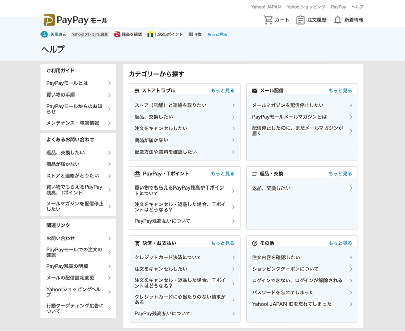Open the notifications bell icon
This screenshot has height=331, width=405.
337,20
